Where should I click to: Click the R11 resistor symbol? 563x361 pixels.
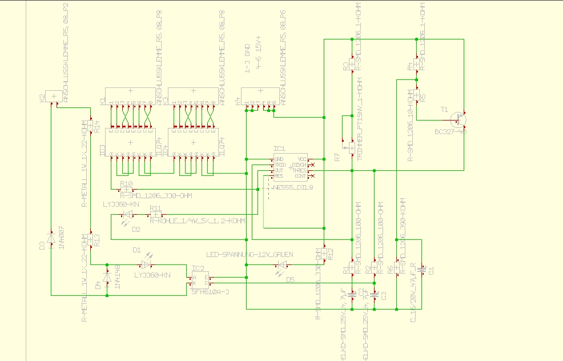point(155,215)
